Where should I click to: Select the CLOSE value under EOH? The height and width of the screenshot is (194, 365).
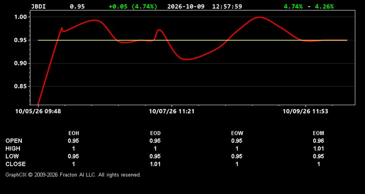click(x=73, y=164)
